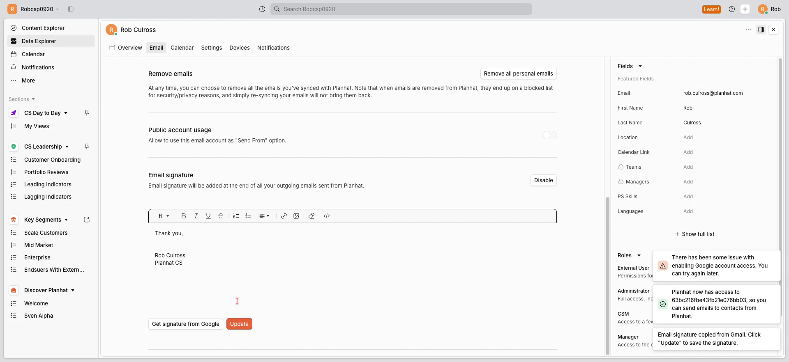The image size is (789, 362).
Task: Collapse the Discover Planhat section arrow
Action: (x=73, y=291)
